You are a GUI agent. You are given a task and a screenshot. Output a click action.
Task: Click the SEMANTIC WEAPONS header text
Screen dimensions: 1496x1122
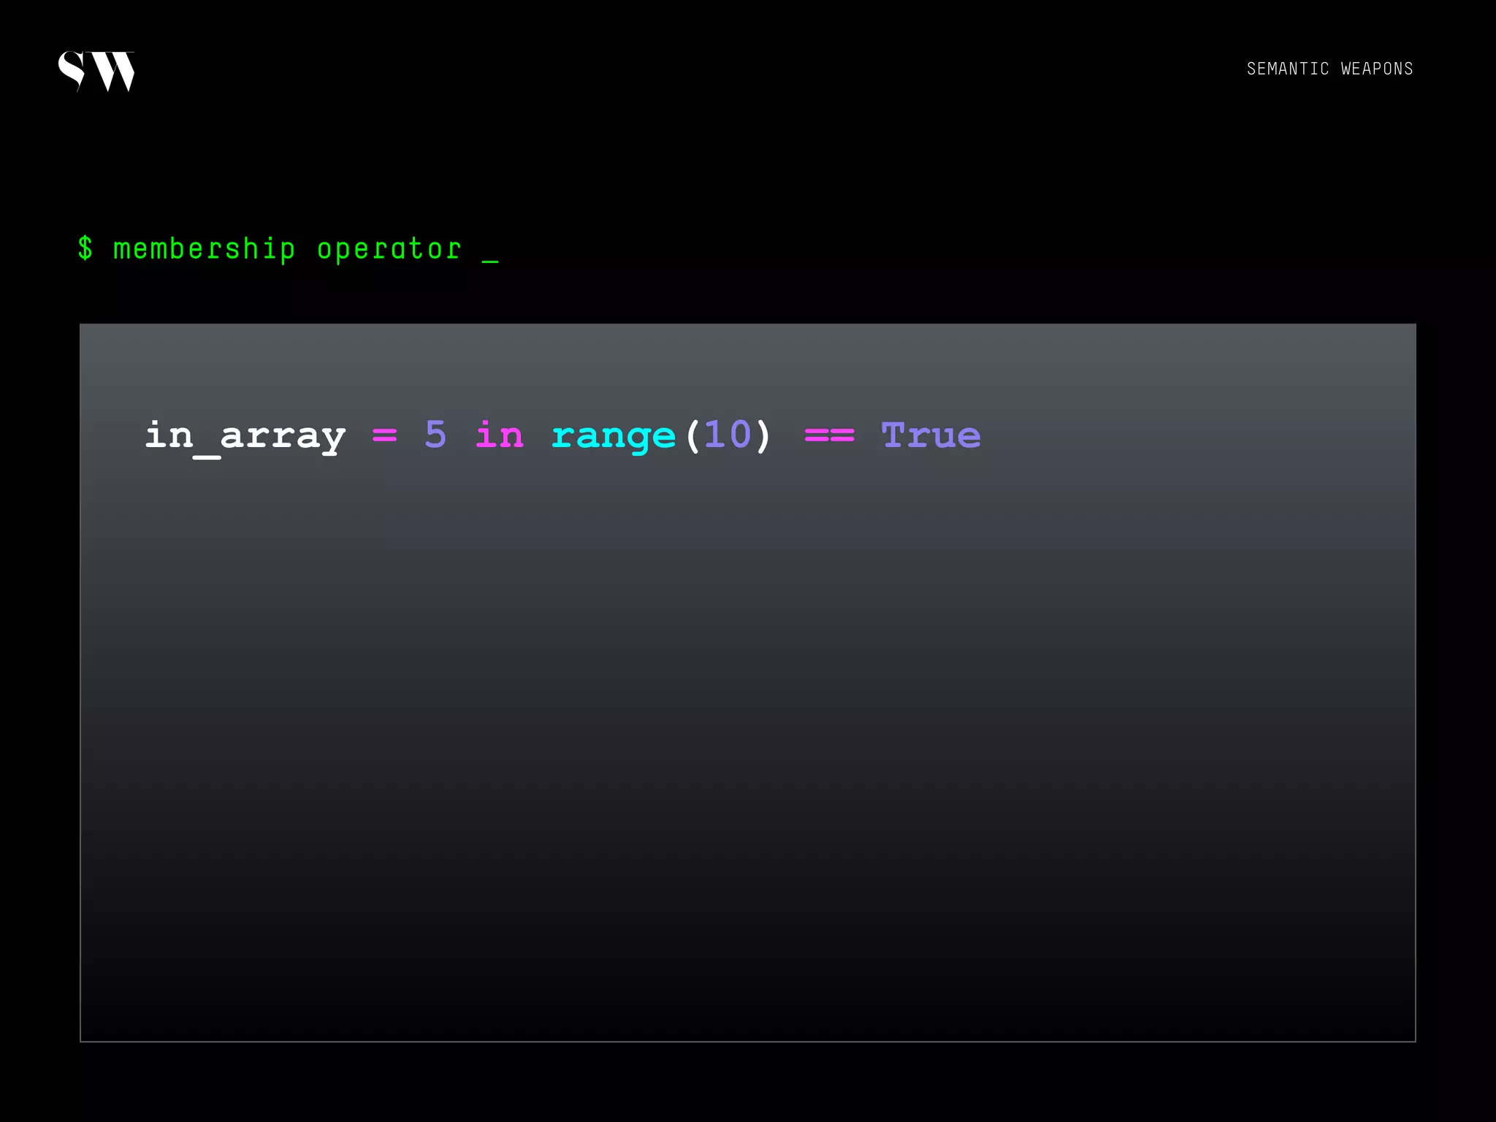tap(1329, 69)
